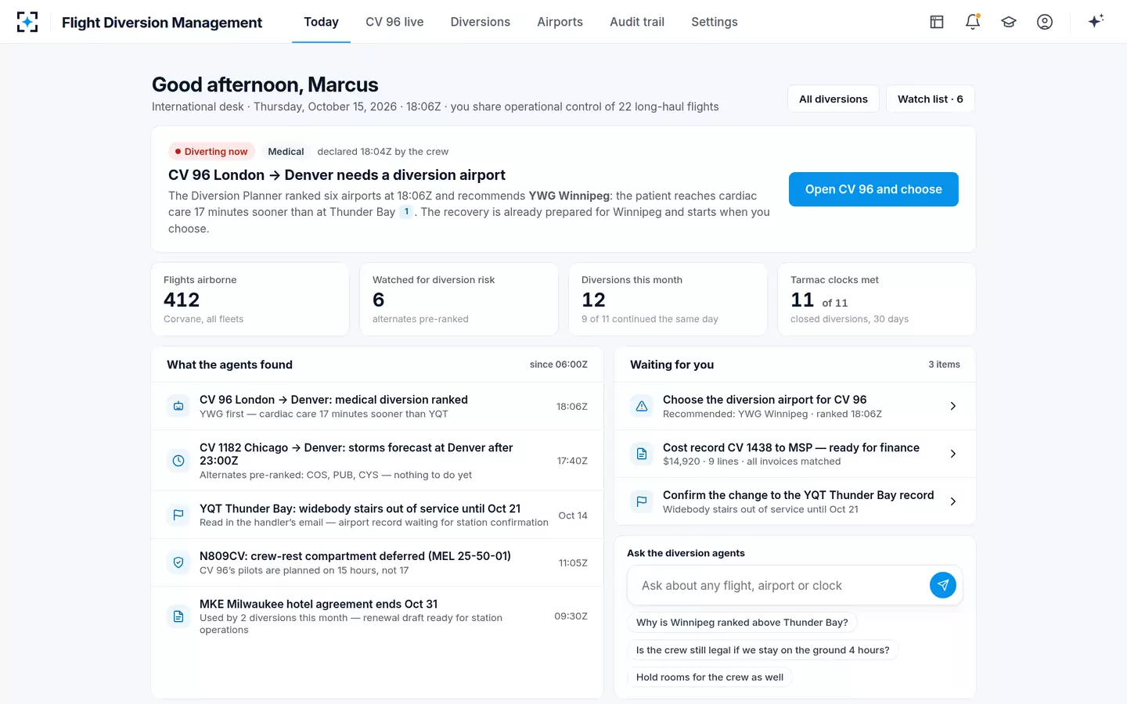Open the Diversions this month card

pyautogui.click(x=668, y=300)
